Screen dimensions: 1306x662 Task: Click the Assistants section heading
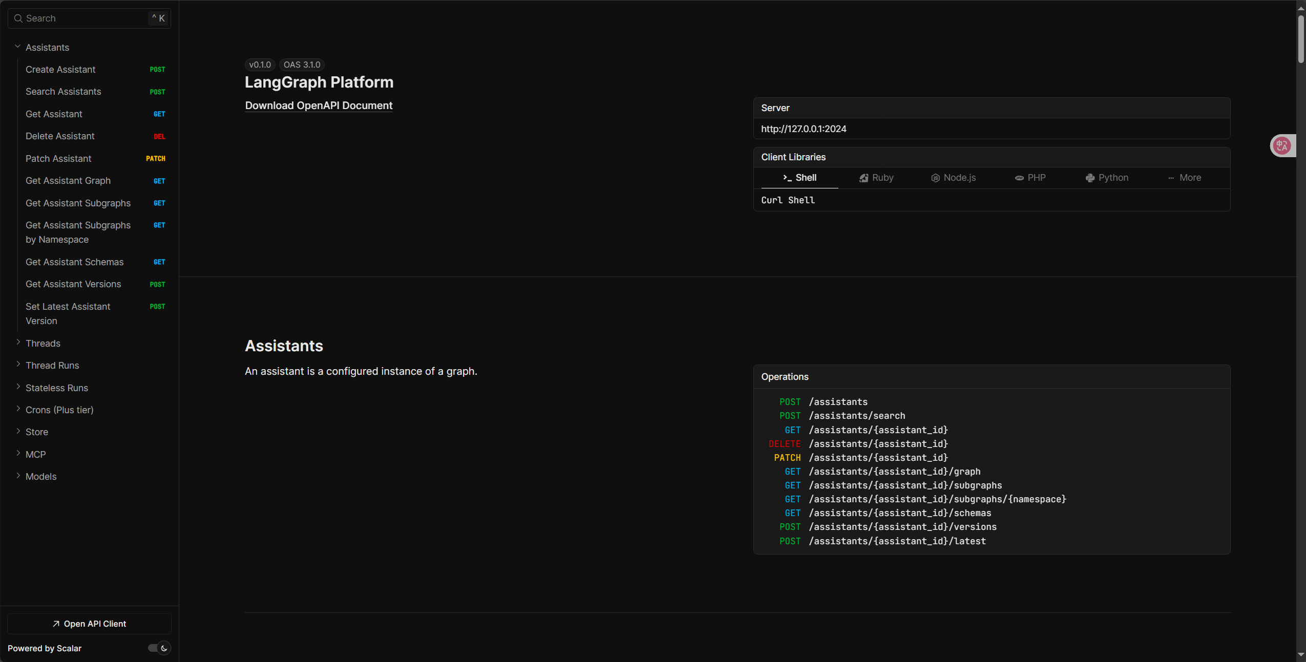(x=284, y=346)
